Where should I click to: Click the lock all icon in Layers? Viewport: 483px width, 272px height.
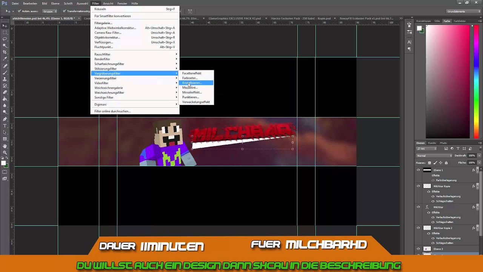(x=446, y=163)
